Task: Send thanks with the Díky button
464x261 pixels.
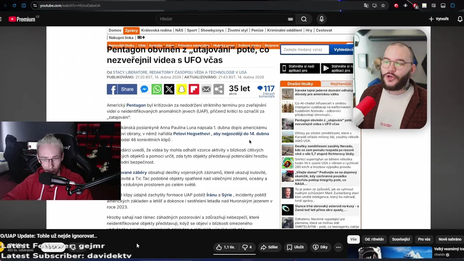Action: pyautogui.click(x=320, y=247)
